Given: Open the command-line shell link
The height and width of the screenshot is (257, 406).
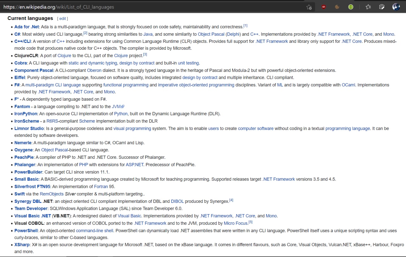Looking at the screenshot, I should [x=95, y=231].
